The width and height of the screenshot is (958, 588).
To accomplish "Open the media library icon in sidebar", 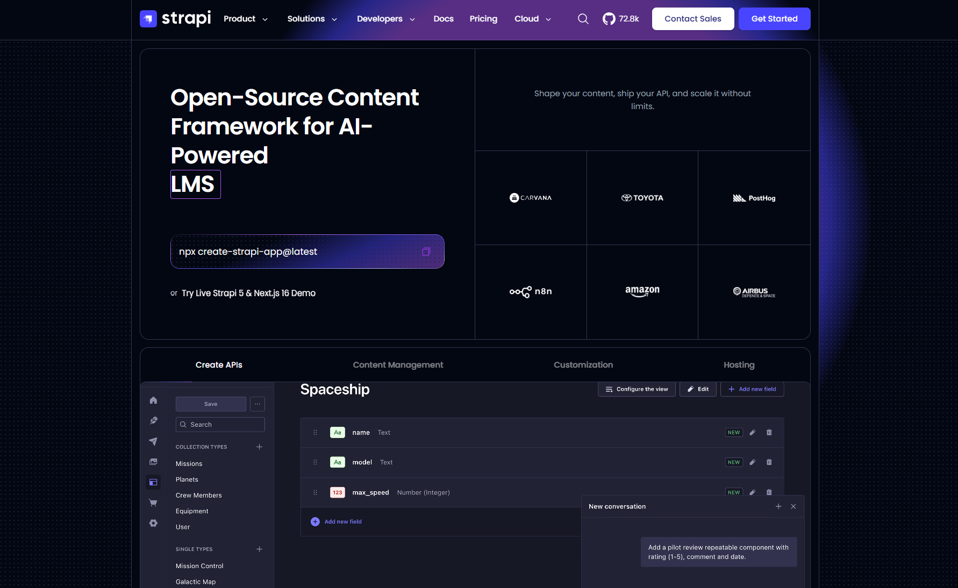I will pyautogui.click(x=153, y=462).
